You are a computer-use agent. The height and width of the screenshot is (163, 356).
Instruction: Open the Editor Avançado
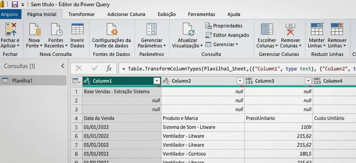pos(227,35)
